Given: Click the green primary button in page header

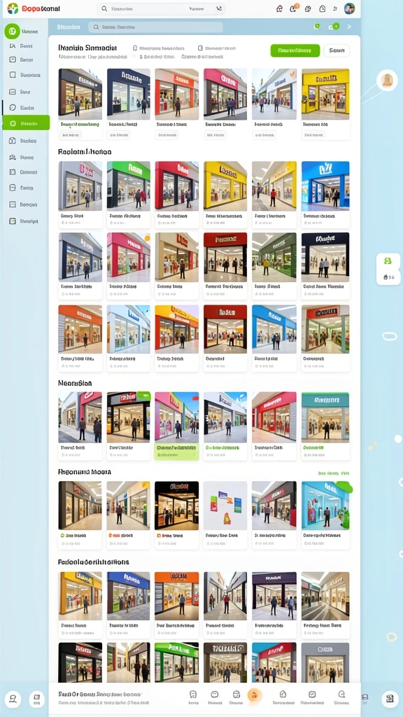Looking at the screenshot, I should 295,50.
